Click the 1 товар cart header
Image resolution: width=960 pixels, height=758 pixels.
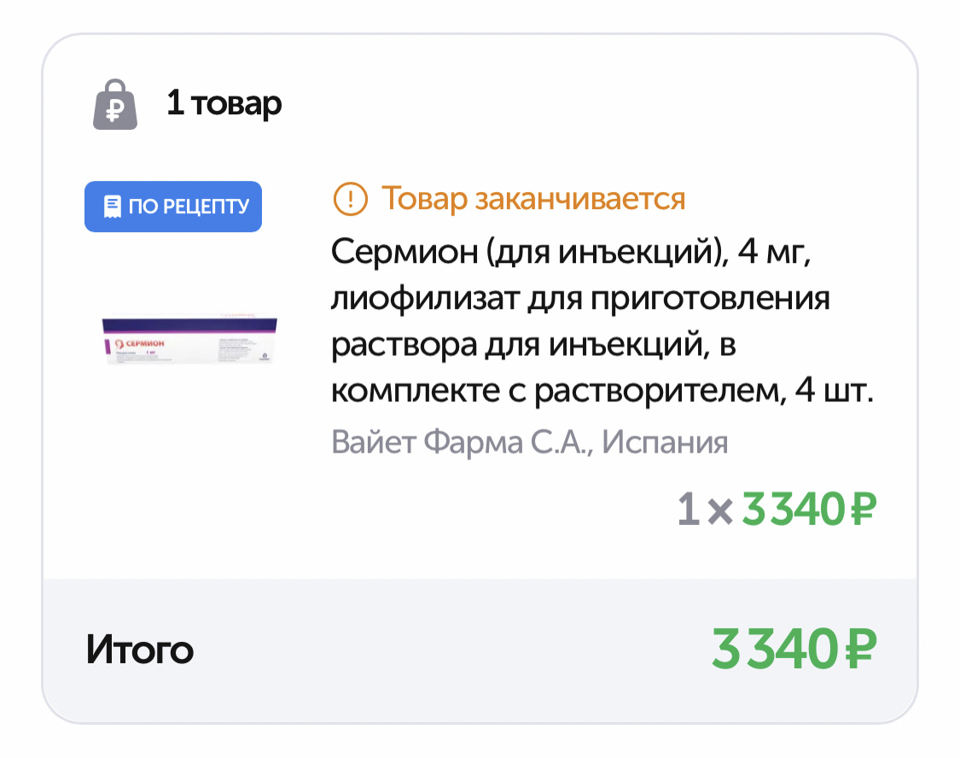click(x=224, y=103)
